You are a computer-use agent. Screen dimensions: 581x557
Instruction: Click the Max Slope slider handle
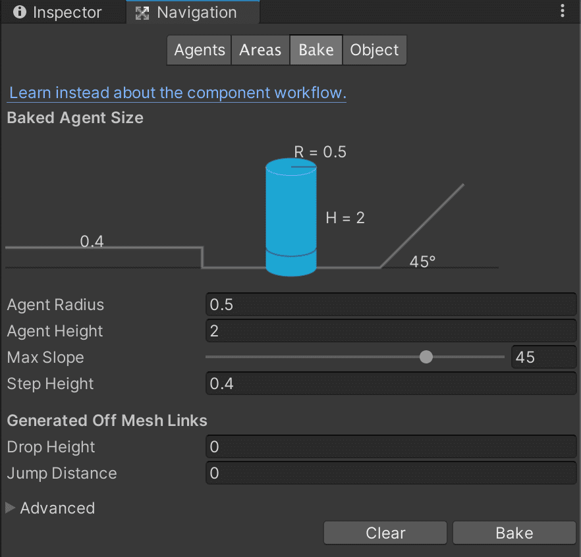click(x=426, y=357)
